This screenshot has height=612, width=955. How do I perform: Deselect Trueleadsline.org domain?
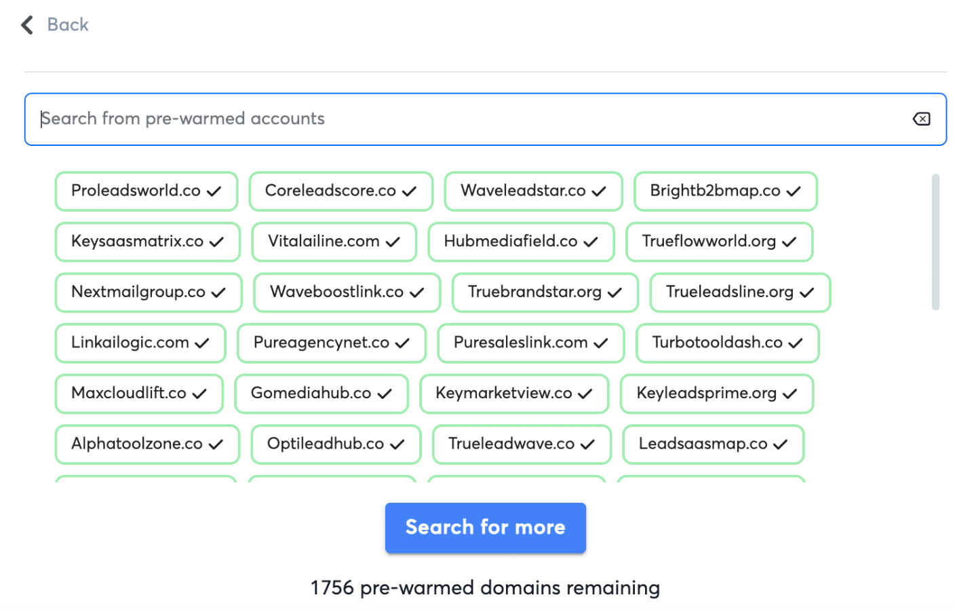pos(740,292)
